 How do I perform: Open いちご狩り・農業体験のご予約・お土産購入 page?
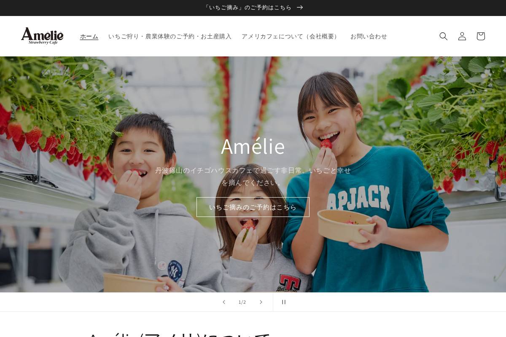tap(170, 37)
